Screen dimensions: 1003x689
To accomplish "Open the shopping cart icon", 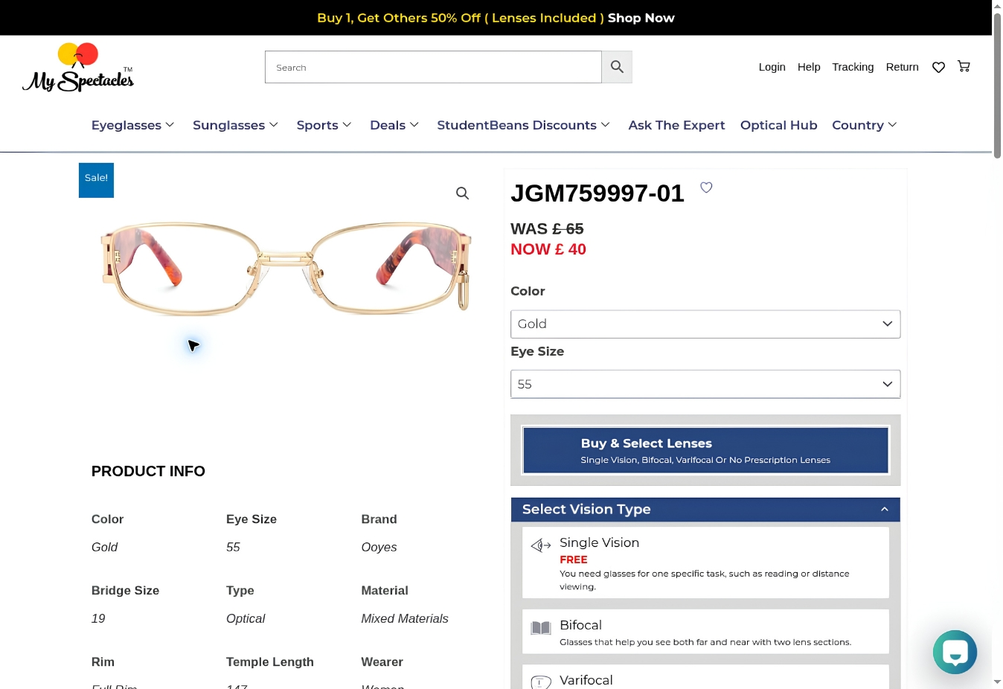I will 964,66.
